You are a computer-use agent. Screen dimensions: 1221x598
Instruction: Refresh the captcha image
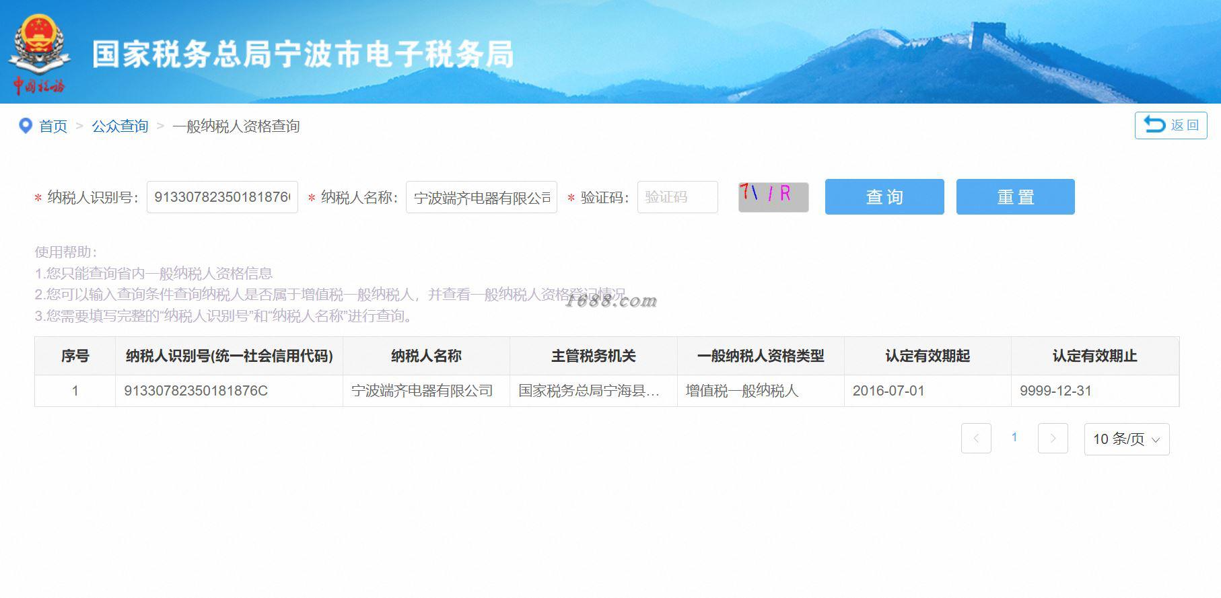pyautogui.click(x=773, y=197)
